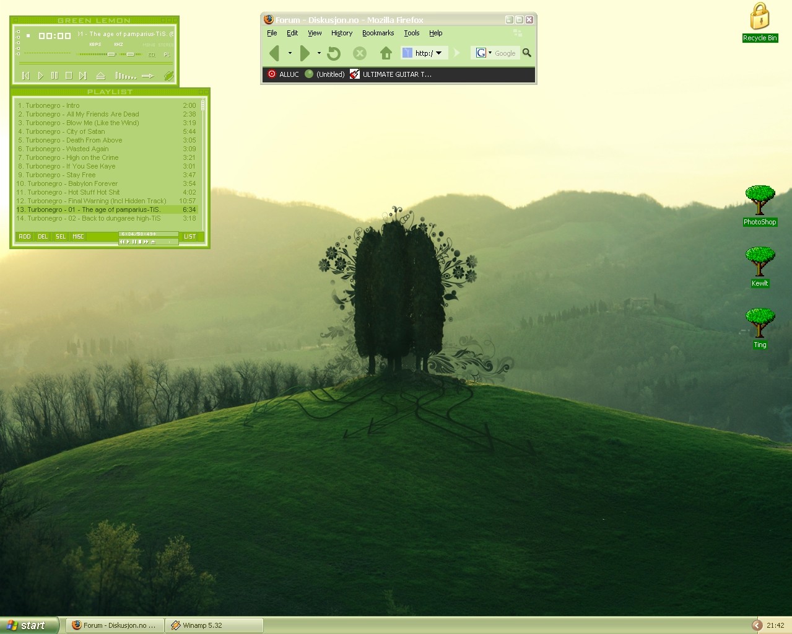Select 'Final Warning (Incl Hidden Track)' entry

coord(107,201)
